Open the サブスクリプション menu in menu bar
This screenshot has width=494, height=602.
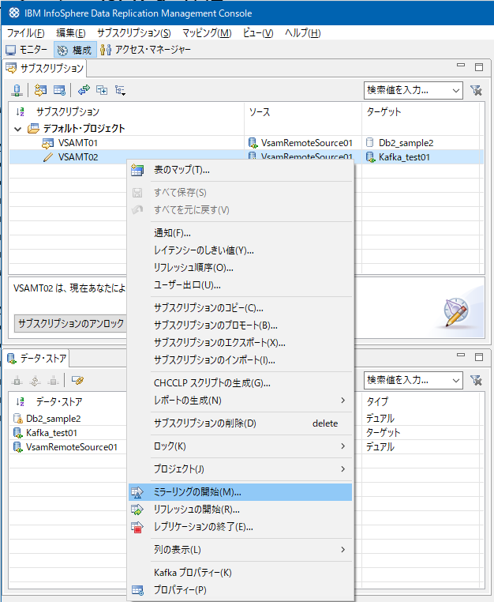point(134,33)
